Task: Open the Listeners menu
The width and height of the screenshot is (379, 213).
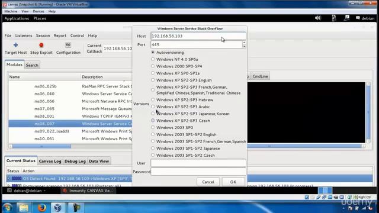Action: [x=24, y=35]
